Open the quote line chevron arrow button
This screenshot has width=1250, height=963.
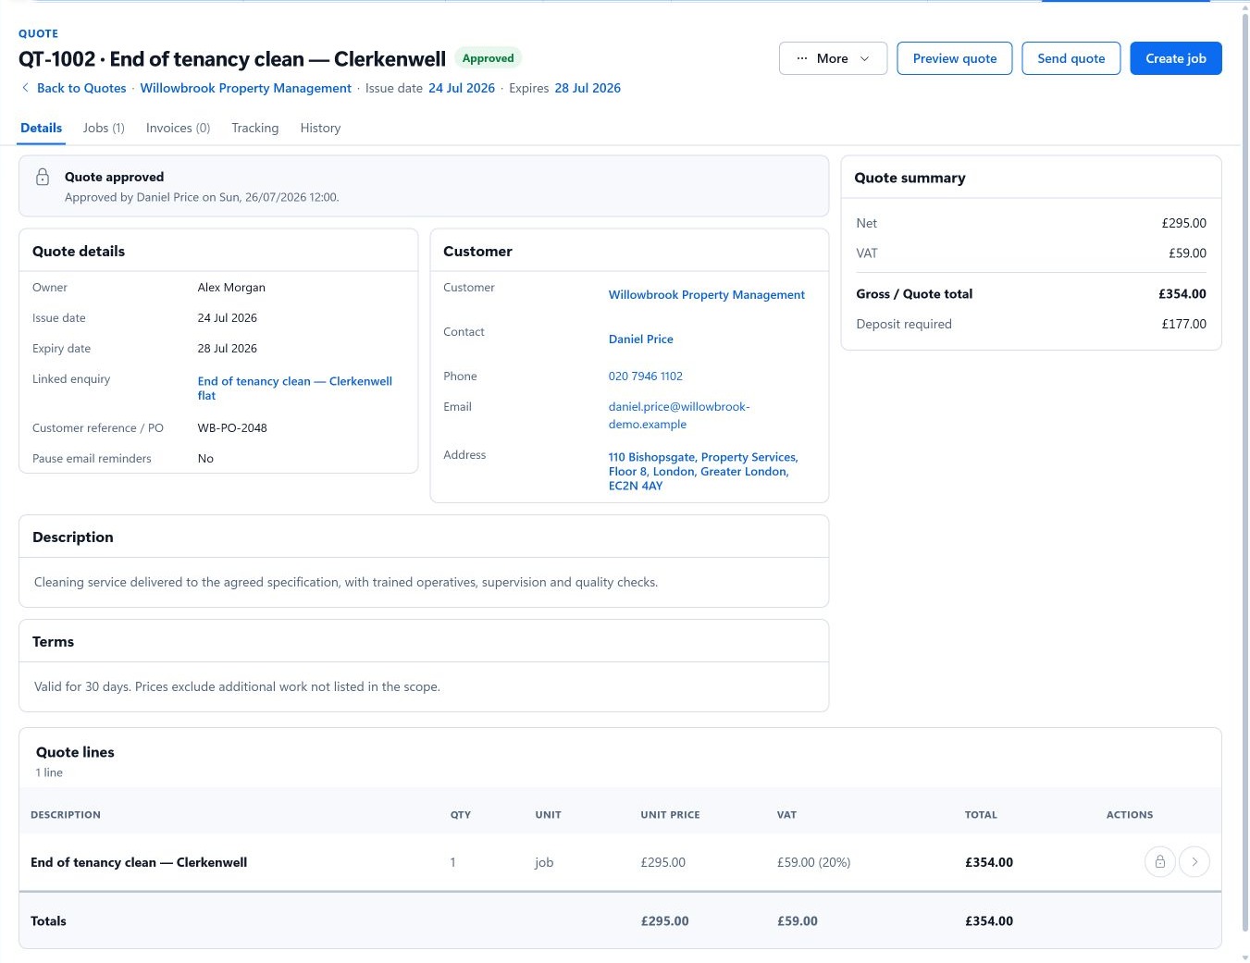click(x=1194, y=862)
